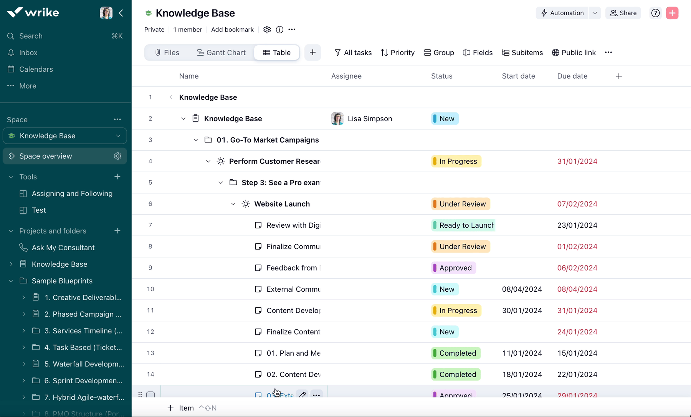The image size is (691, 417).
Task: Switch to the Files tab
Action: [x=167, y=53]
